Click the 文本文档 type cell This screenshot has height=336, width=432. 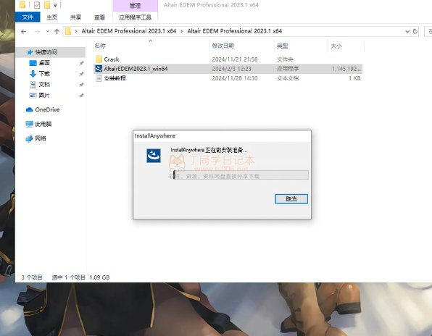pos(287,78)
